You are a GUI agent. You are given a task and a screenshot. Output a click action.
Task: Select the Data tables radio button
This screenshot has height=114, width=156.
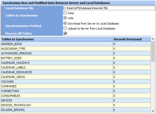65,13
